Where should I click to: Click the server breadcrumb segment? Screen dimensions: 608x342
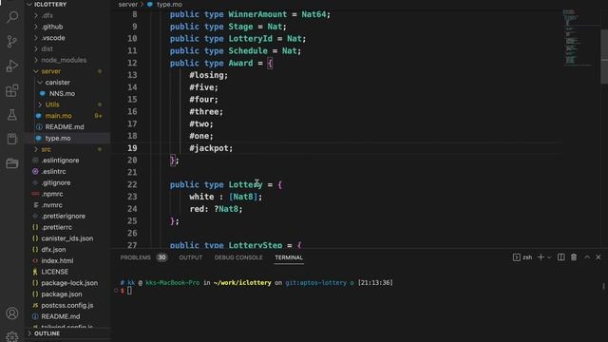128,5
